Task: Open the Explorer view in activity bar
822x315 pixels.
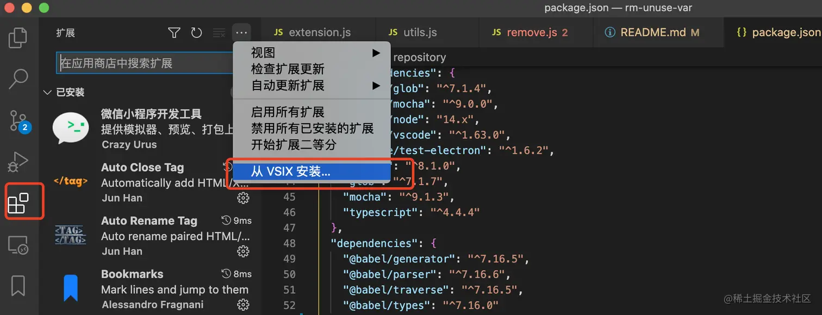Action: (18, 37)
